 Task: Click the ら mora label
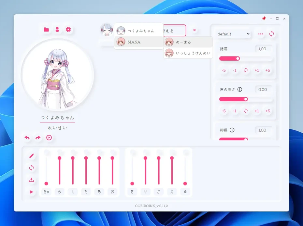60,192
